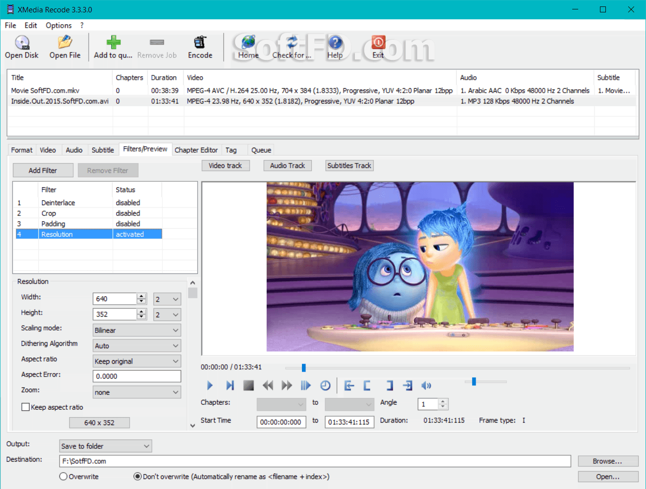Viewport: 646px width, 489px height.
Task: Open the Aspect ratio Keep original dropdown
Action: click(x=137, y=361)
